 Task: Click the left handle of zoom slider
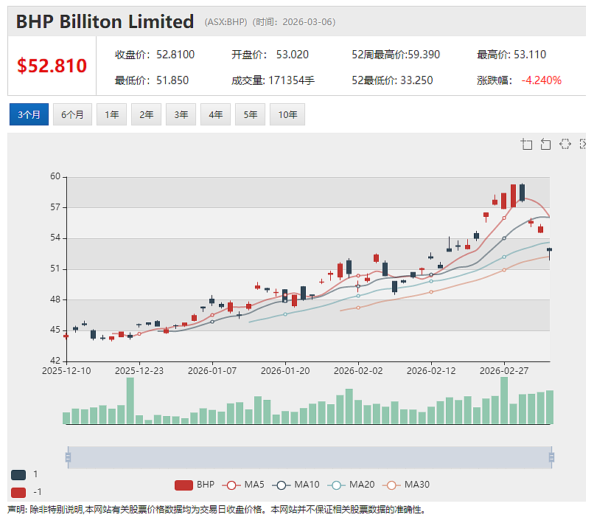coord(69,457)
